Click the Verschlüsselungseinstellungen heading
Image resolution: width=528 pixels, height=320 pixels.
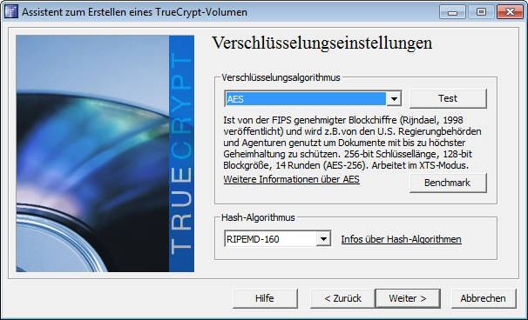[322, 43]
